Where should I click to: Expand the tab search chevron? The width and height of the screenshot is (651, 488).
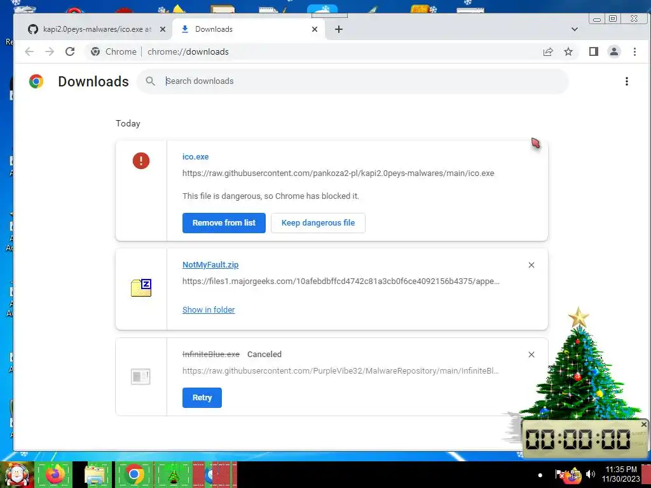click(x=575, y=29)
